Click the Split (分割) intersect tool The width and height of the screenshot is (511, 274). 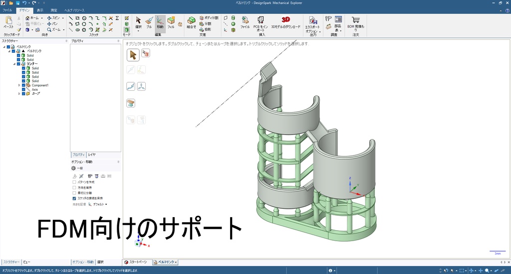[205, 24]
